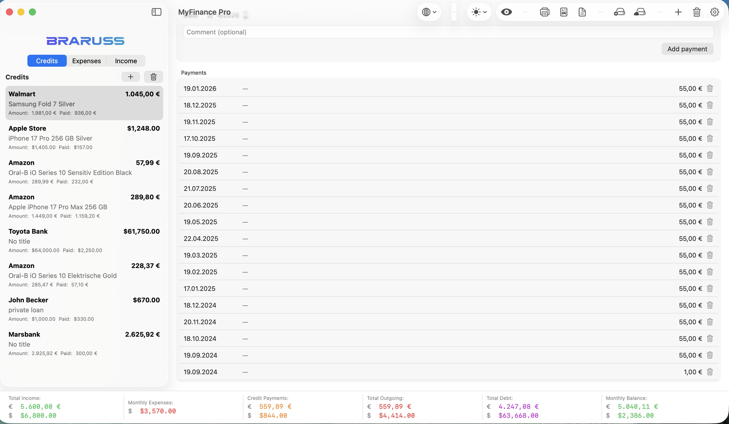Select the Toyota Bank credit entry
This screenshot has width=729, height=424.
tap(84, 240)
